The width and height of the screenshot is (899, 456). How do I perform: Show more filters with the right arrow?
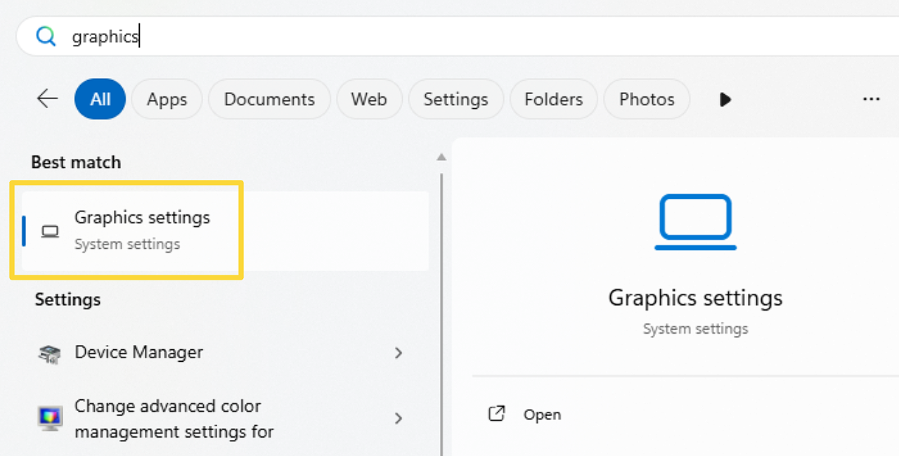pos(725,100)
